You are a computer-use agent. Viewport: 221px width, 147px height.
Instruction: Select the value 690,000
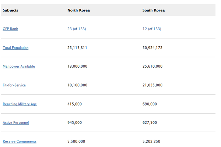click(x=150, y=104)
